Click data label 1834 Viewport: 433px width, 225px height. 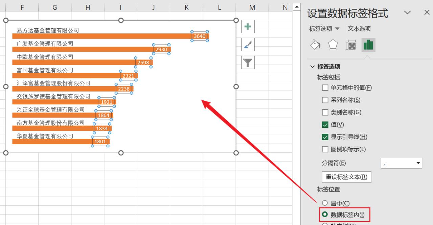(102, 128)
